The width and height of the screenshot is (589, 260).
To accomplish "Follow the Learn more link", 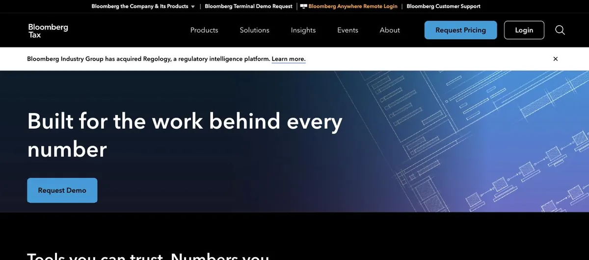I will [289, 59].
